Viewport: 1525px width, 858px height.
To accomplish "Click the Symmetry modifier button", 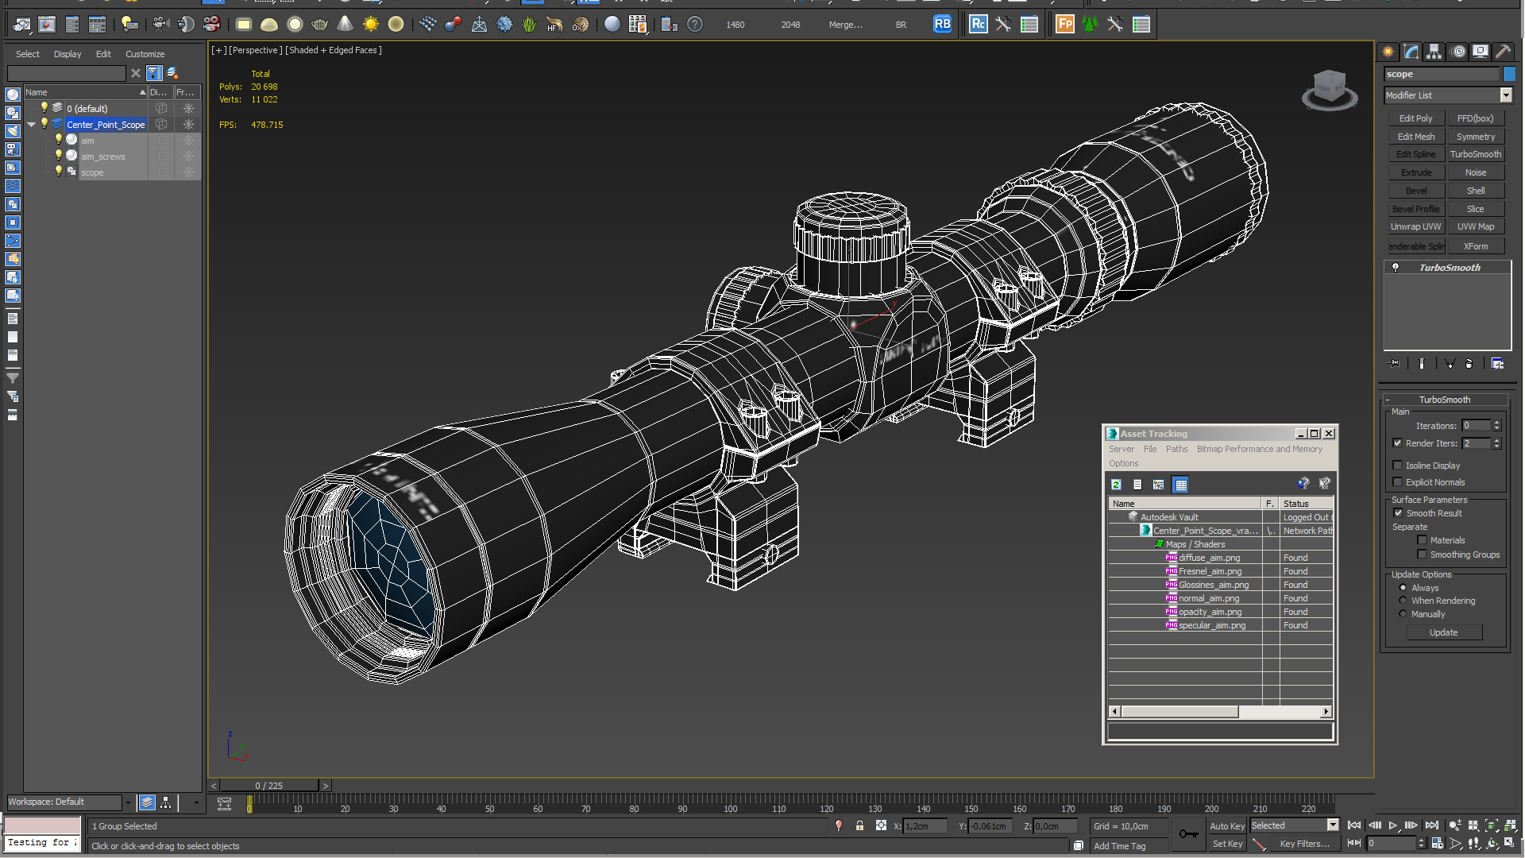I will [1475, 137].
